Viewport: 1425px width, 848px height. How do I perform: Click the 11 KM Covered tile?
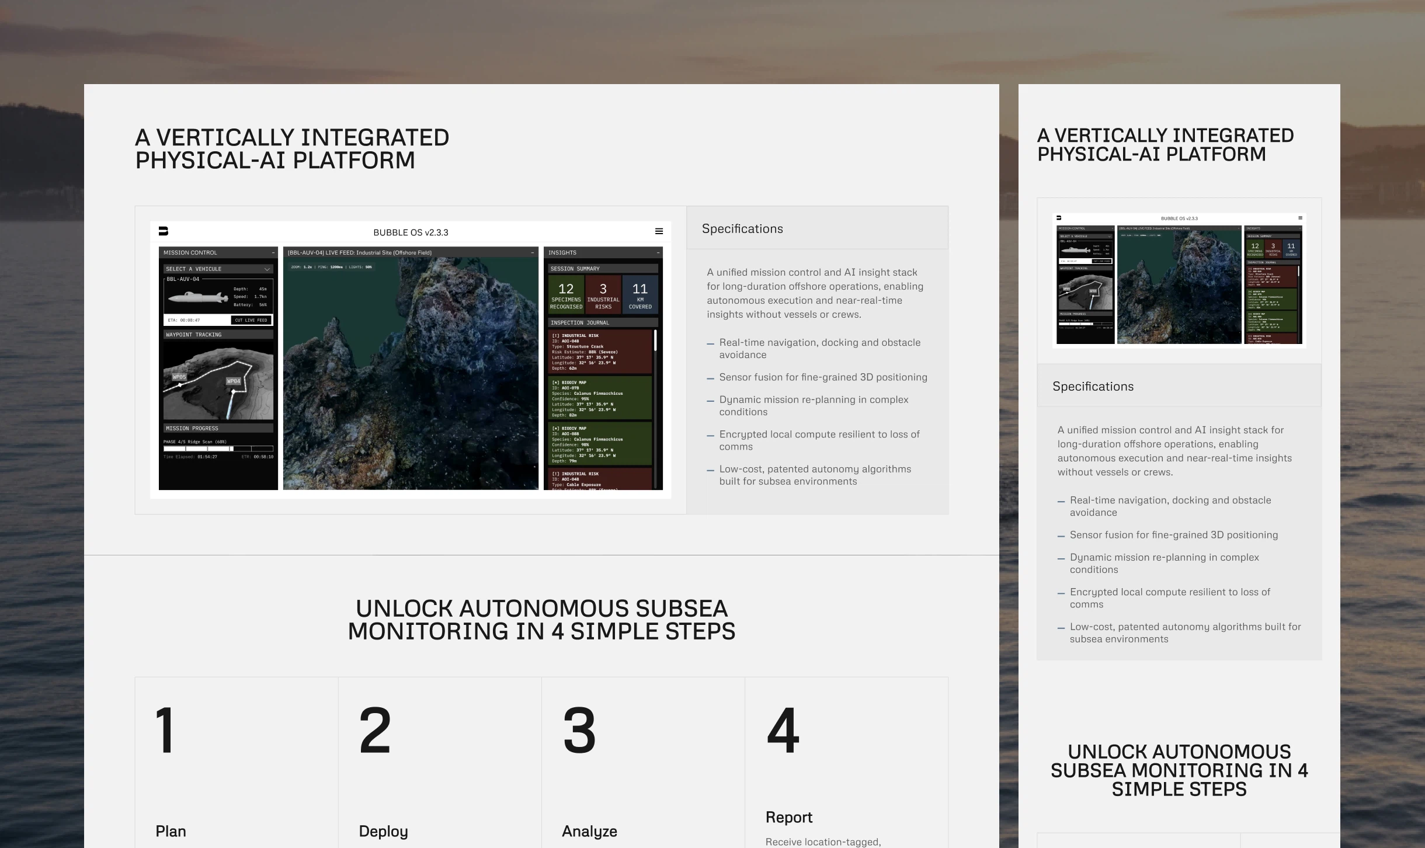pyautogui.click(x=640, y=295)
